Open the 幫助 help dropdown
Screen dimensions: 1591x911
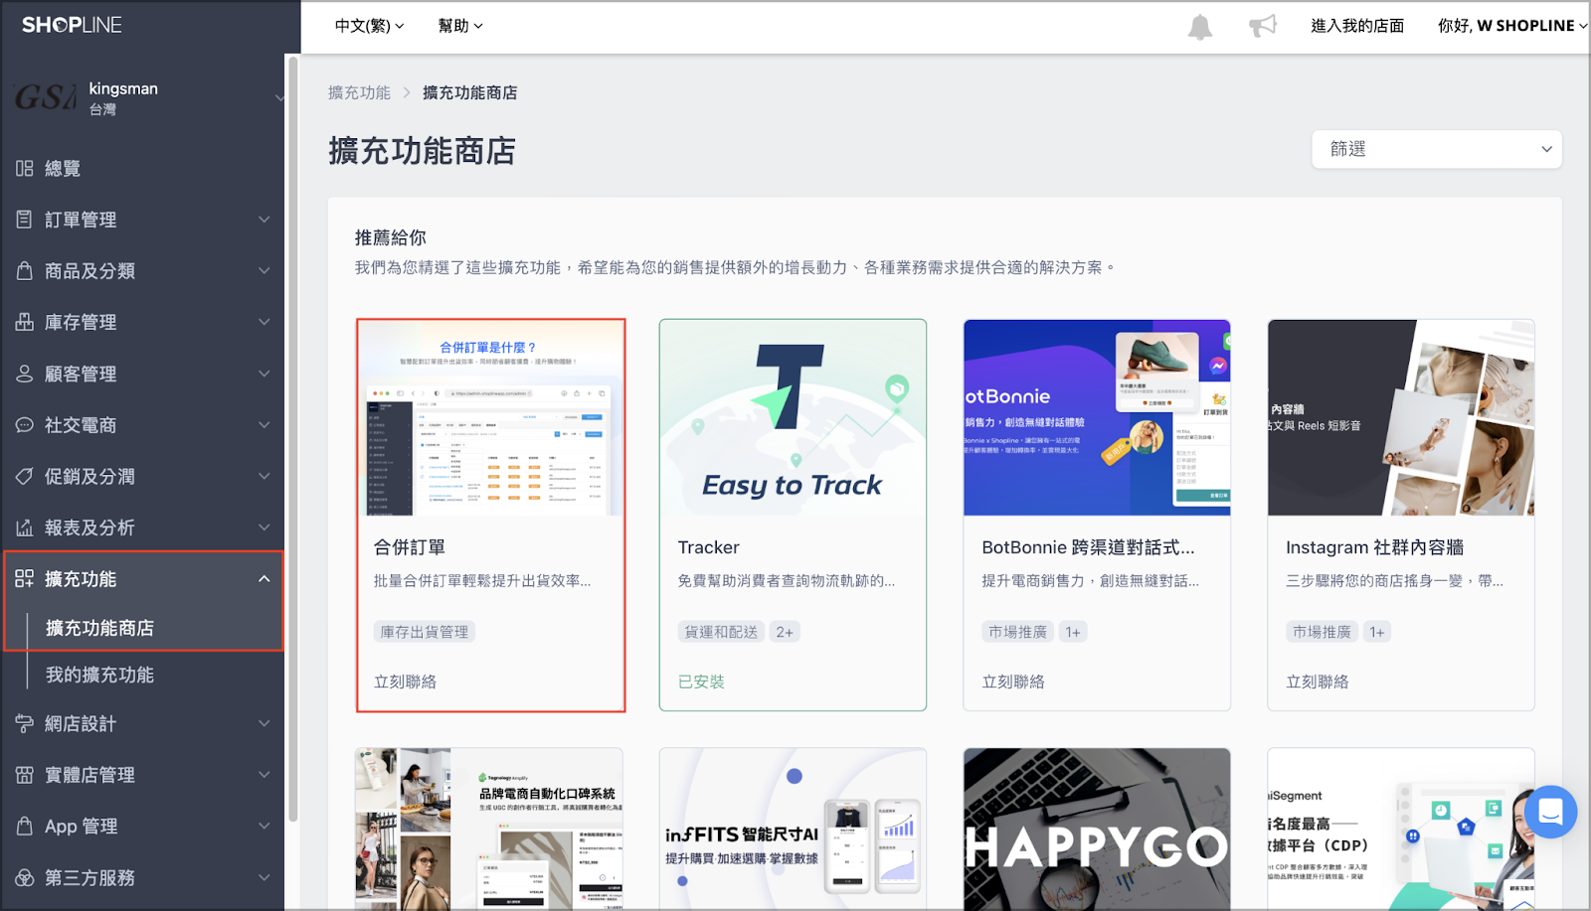(460, 26)
